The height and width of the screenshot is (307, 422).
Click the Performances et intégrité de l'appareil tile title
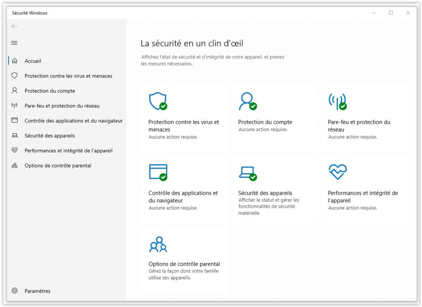[363, 197]
